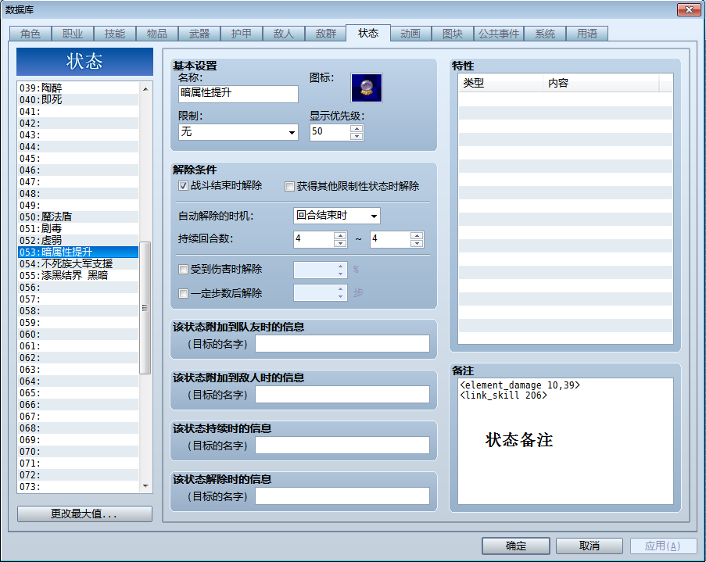The width and height of the screenshot is (706, 562).
Task: Click the 名称 input field
Action: 238,94
